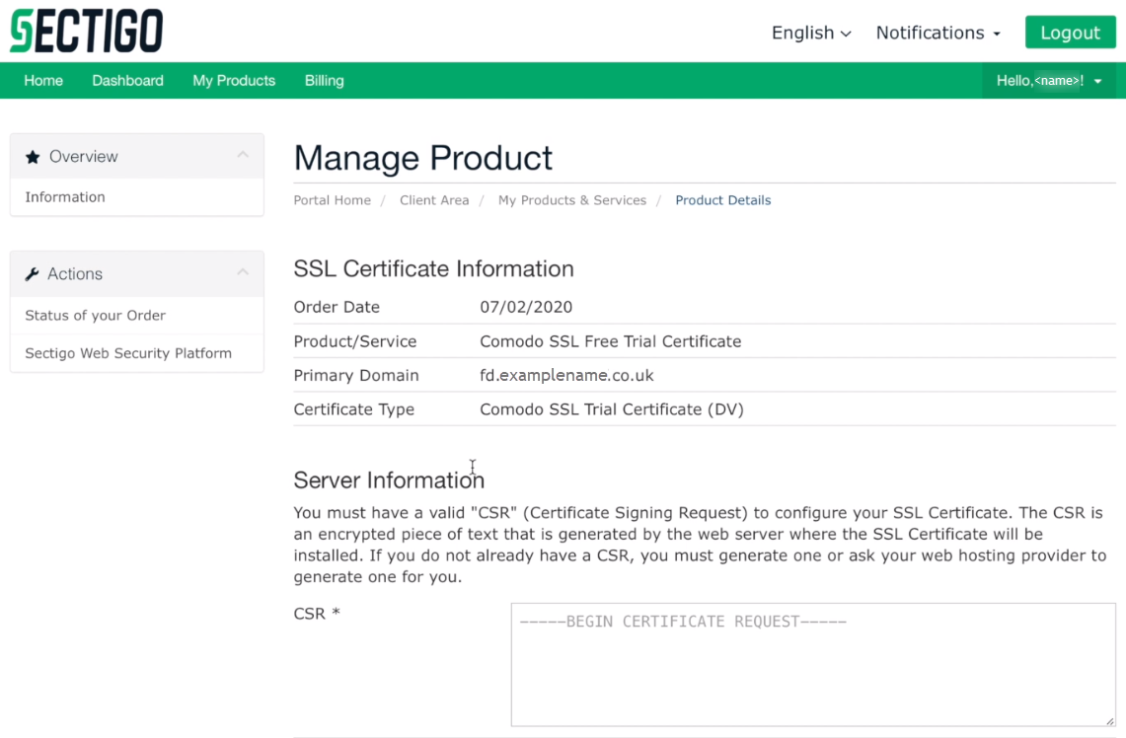Select My Products in the navigation bar

click(234, 81)
